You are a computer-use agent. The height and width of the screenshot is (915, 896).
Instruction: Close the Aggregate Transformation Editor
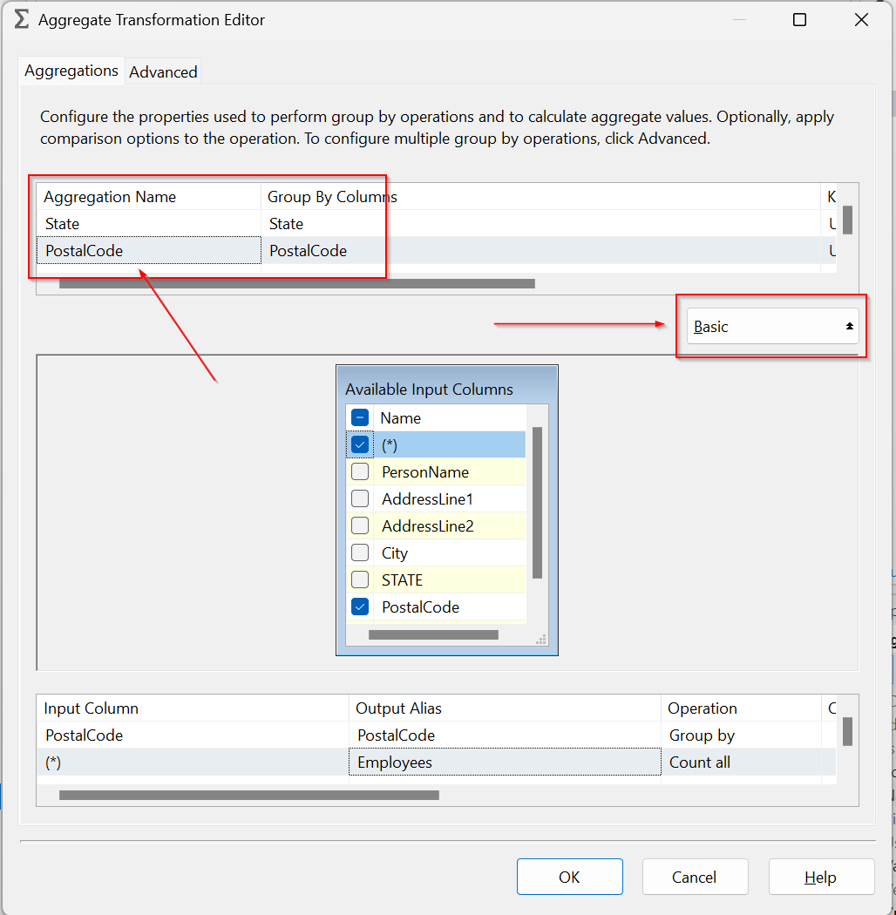coord(861,20)
